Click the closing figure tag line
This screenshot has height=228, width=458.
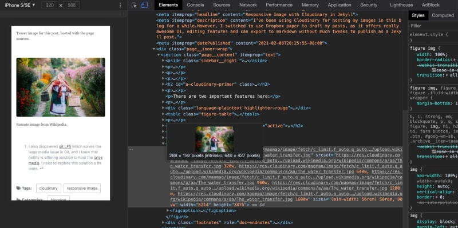177,217
